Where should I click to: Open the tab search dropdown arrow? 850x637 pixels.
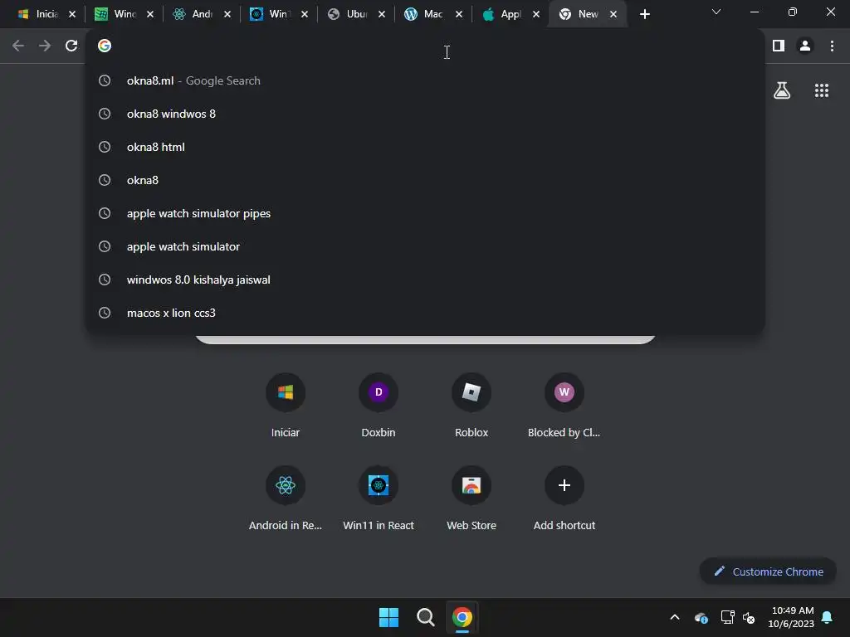[x=716, y=12]
